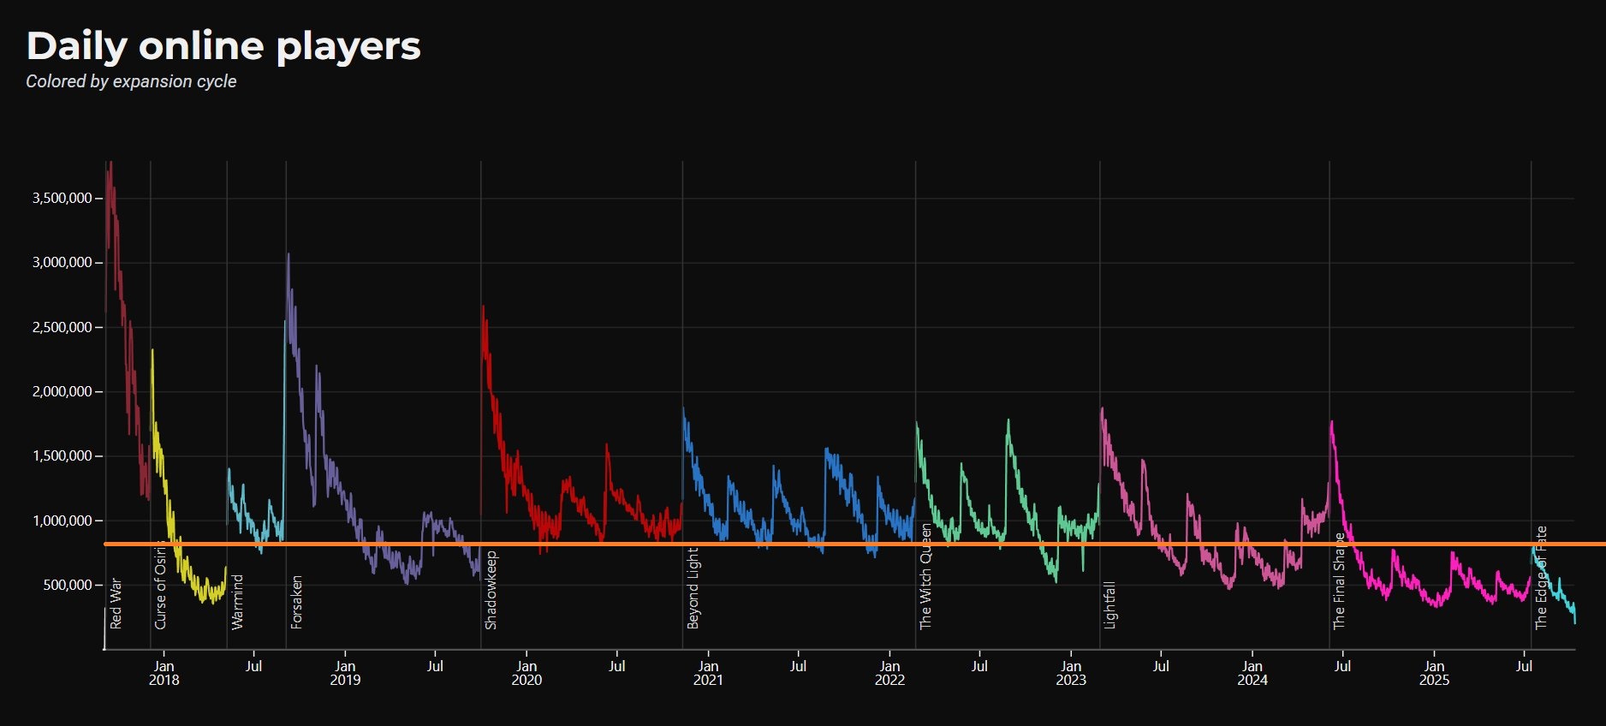Click the Jan 2022 x-axis label
This screenshot has height=726, width=1606.
point(889,673)
